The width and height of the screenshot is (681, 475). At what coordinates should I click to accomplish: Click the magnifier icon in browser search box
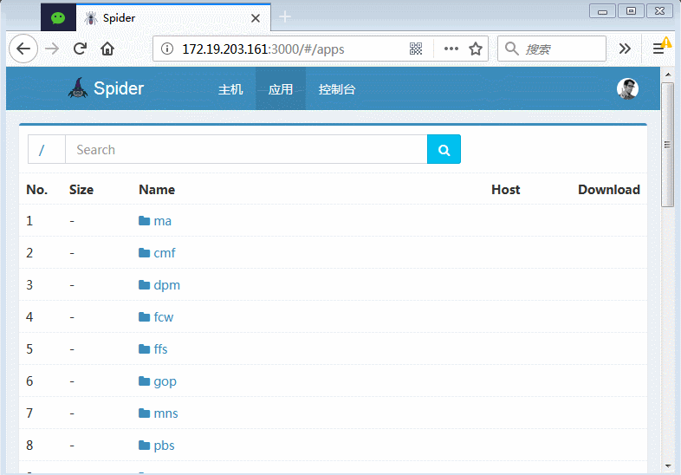click(x=512, y=49)
